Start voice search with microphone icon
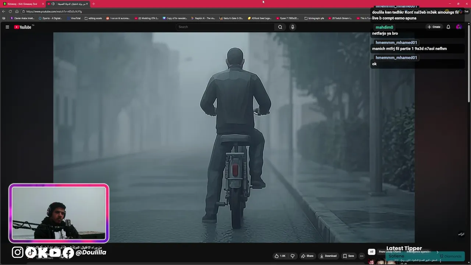This screenshot has height=265, width=471. pos(293,27)
